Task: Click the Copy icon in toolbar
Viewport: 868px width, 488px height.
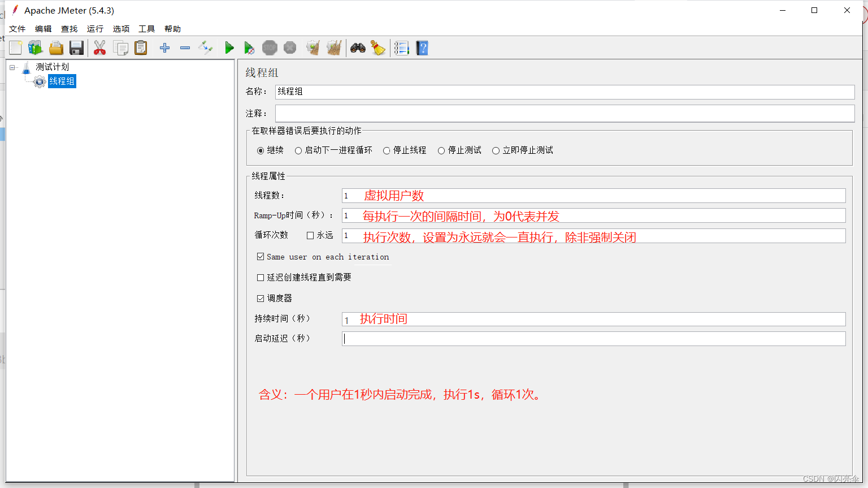Action: (120, 48)
